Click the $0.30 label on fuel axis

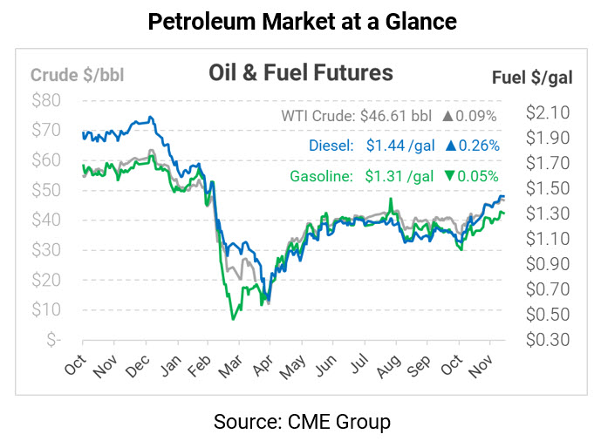[x=548, y=339]
